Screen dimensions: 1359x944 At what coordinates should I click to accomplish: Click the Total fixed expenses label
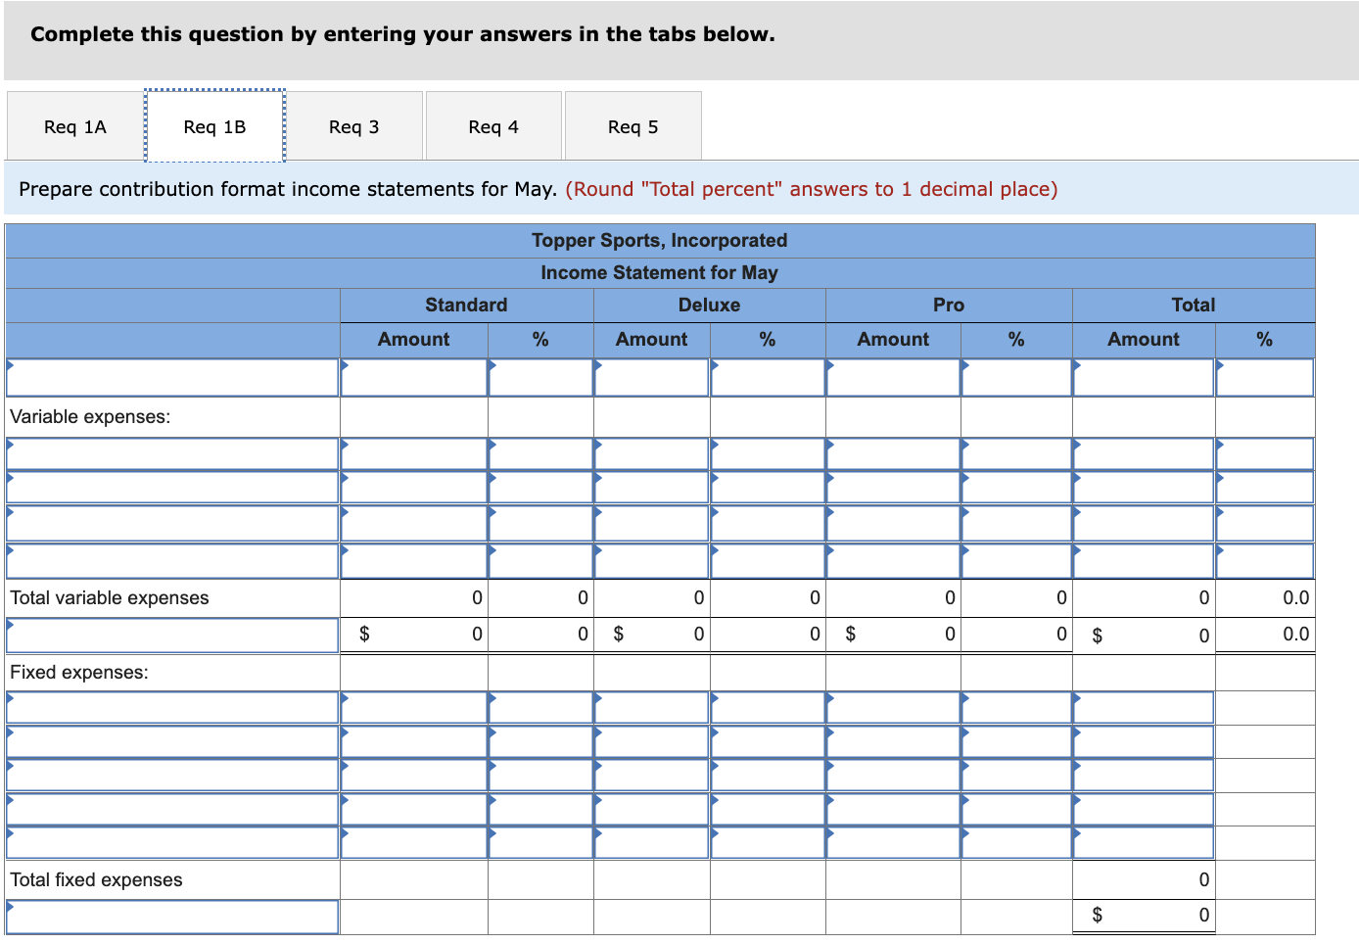pyautogui.click(x=96, y=879)
